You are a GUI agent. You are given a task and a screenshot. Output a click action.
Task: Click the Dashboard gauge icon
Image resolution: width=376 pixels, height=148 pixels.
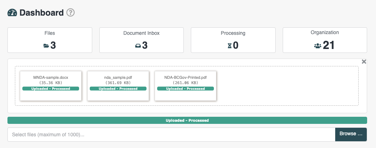pyautogui.click(x=12, y=12)
